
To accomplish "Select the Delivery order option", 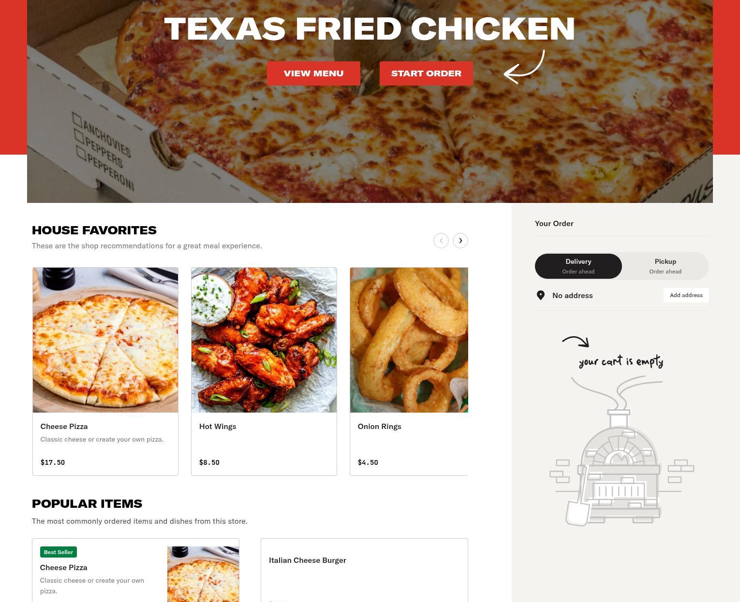I will [x=578, y=266].
